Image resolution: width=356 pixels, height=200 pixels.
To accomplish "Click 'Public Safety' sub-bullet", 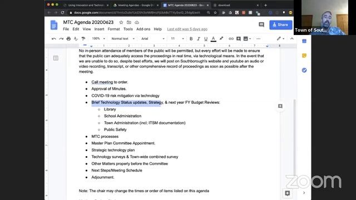I will (115, 129).
